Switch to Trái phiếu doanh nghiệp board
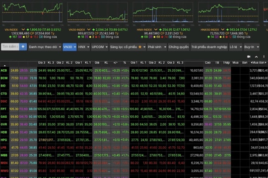This screenshot has width=268, height=178. tap(209, 47)
